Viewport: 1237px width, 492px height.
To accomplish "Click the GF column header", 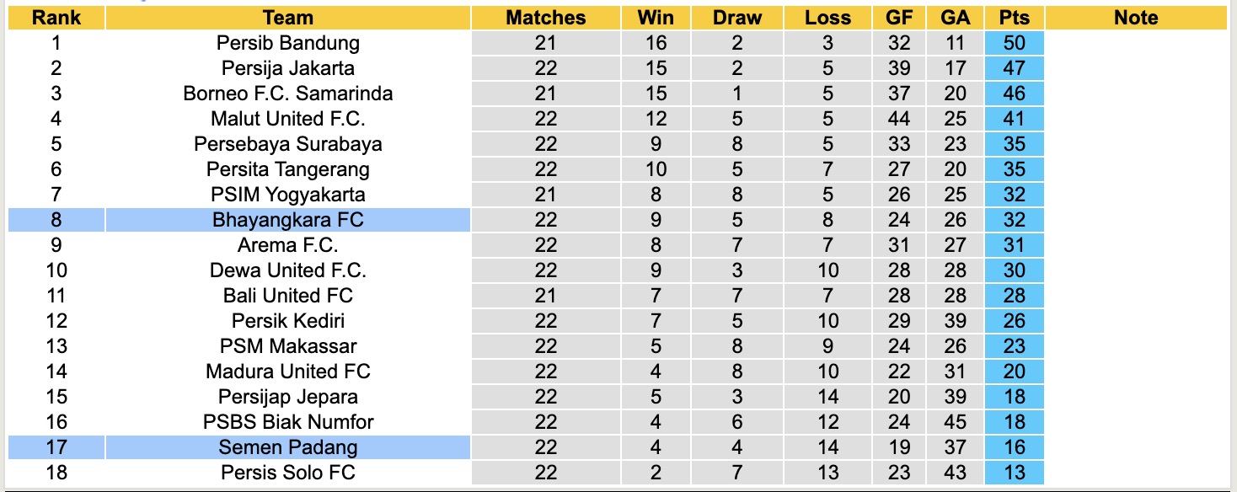I will tap(899, 18).
